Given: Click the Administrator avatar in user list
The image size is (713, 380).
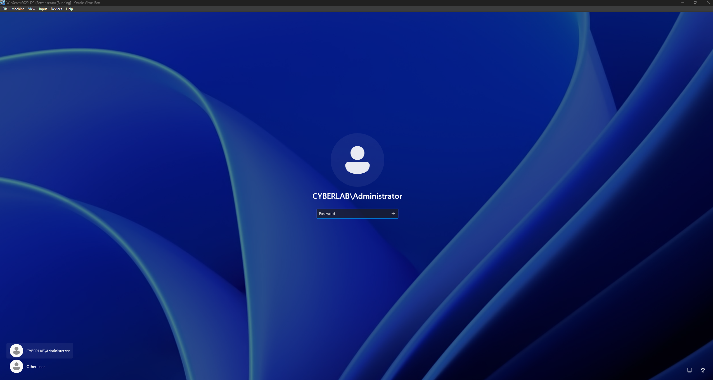Looking at the screenshot, I should [16, 351].
